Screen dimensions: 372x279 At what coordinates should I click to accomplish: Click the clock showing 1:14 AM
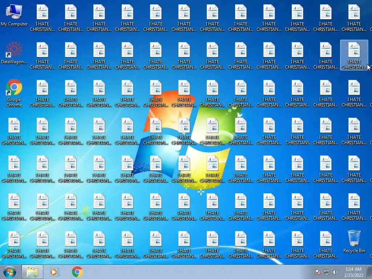(353, 272)
